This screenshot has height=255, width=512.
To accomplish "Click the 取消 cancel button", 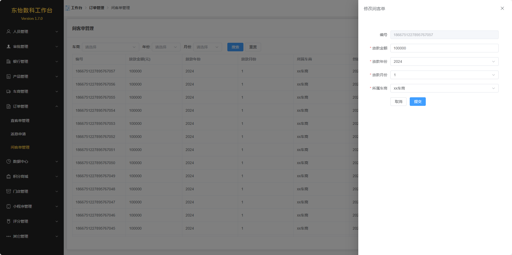I will pos(398,102).
